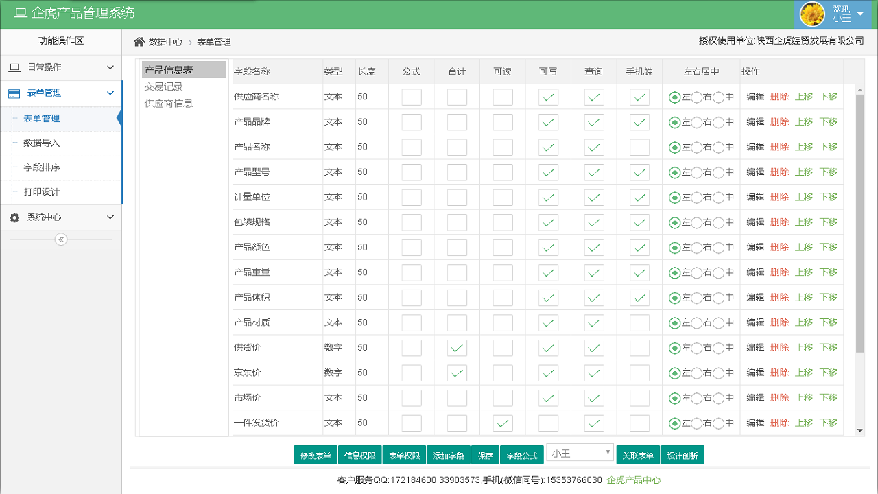This screenshot has height=494, width=878.
Task: Expand the 欢迎 小王 dropdown arrow
Action: [859, 12]
